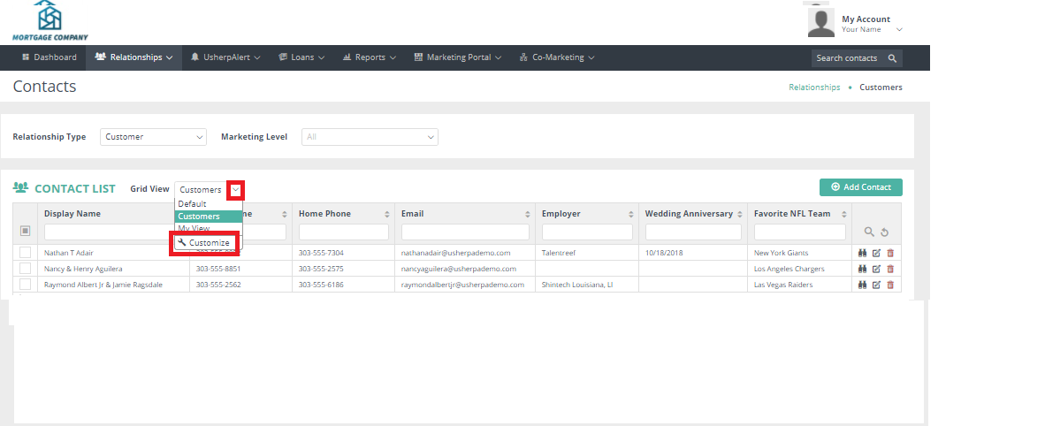The image size is (1045, 426).
Task: Click the search contacts magnifier icon
Action: click(x=892, y=58)
